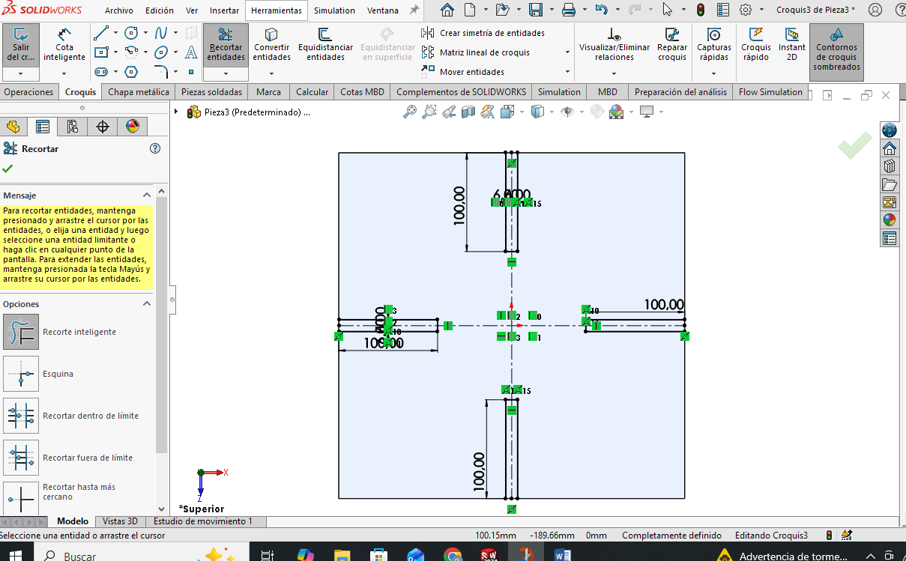
Task: Select the Sketch Fillet tool
Action: coord(161,73)
